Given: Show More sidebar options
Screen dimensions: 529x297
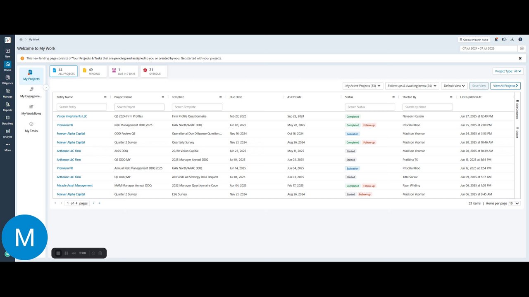Looking at the screenshot, I should coord(7,147).
